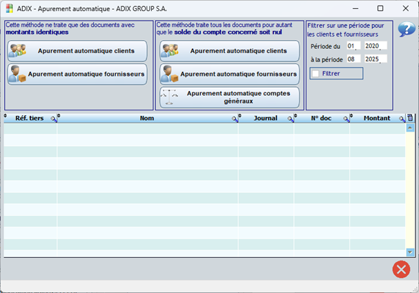Click sort arrows left of Montant column
Viewport: 419px width, 293px height.
pos(351,116)
